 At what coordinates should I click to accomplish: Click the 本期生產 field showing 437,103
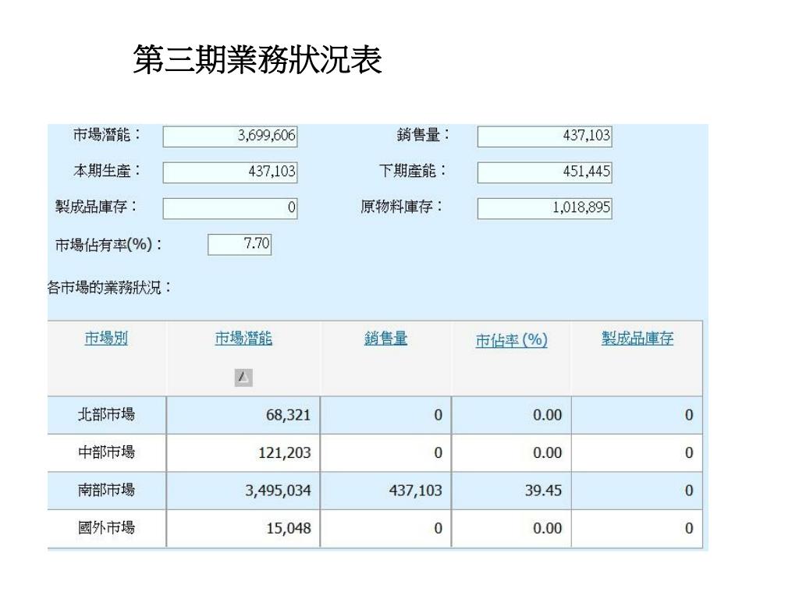point(230,172)
